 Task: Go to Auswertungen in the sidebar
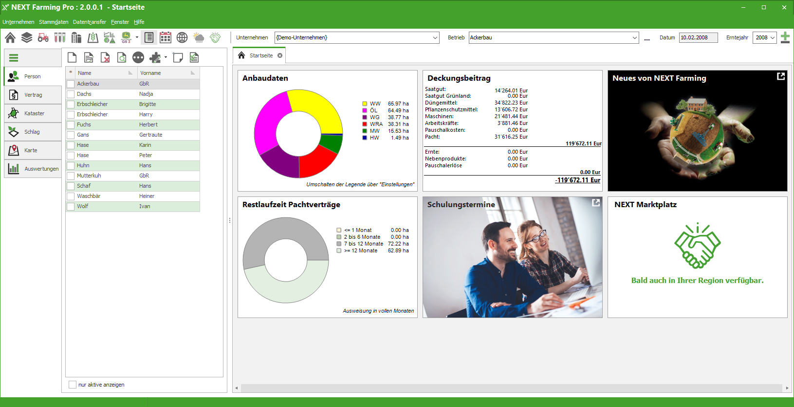pyautogui.click(x=33, y=169)
